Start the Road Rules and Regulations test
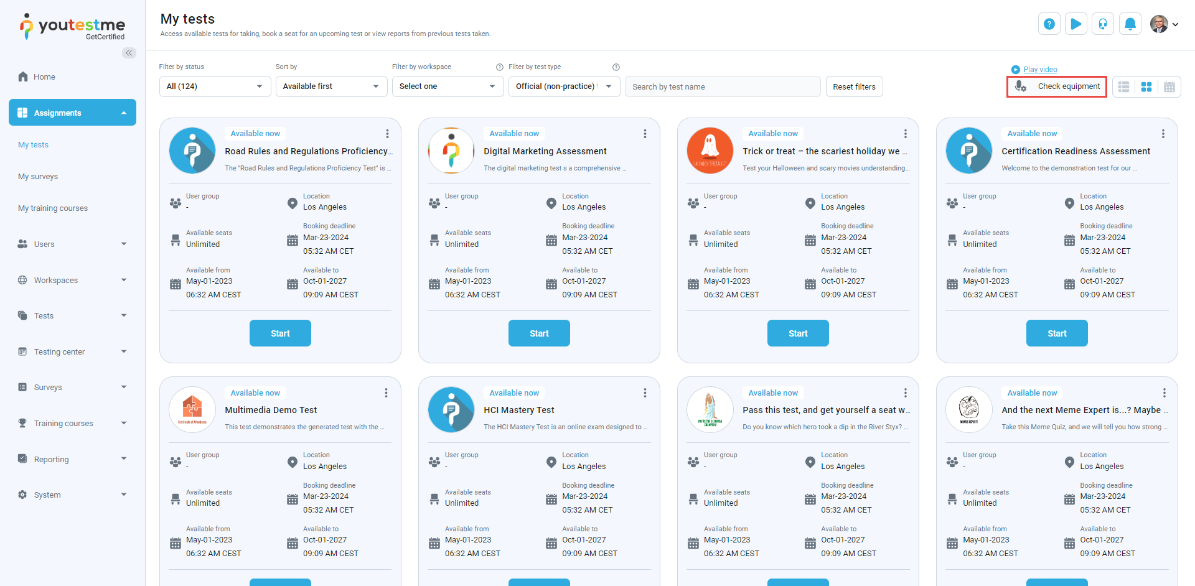 pyautogui.click(x=280, y=333)
